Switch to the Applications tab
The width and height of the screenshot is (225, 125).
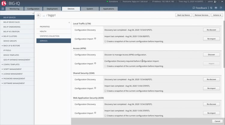109,9
